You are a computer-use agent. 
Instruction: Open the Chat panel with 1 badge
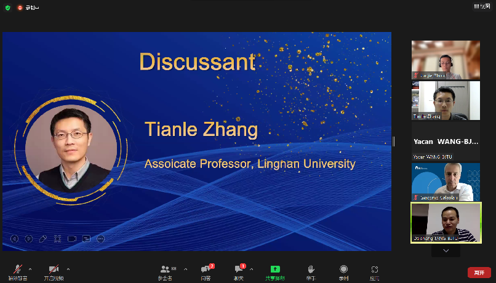(239, 273)
